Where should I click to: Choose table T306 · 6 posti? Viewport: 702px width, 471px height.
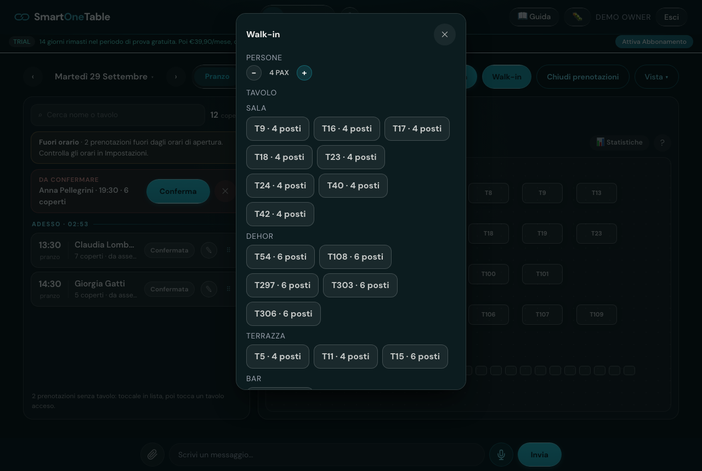pos(284,314)
